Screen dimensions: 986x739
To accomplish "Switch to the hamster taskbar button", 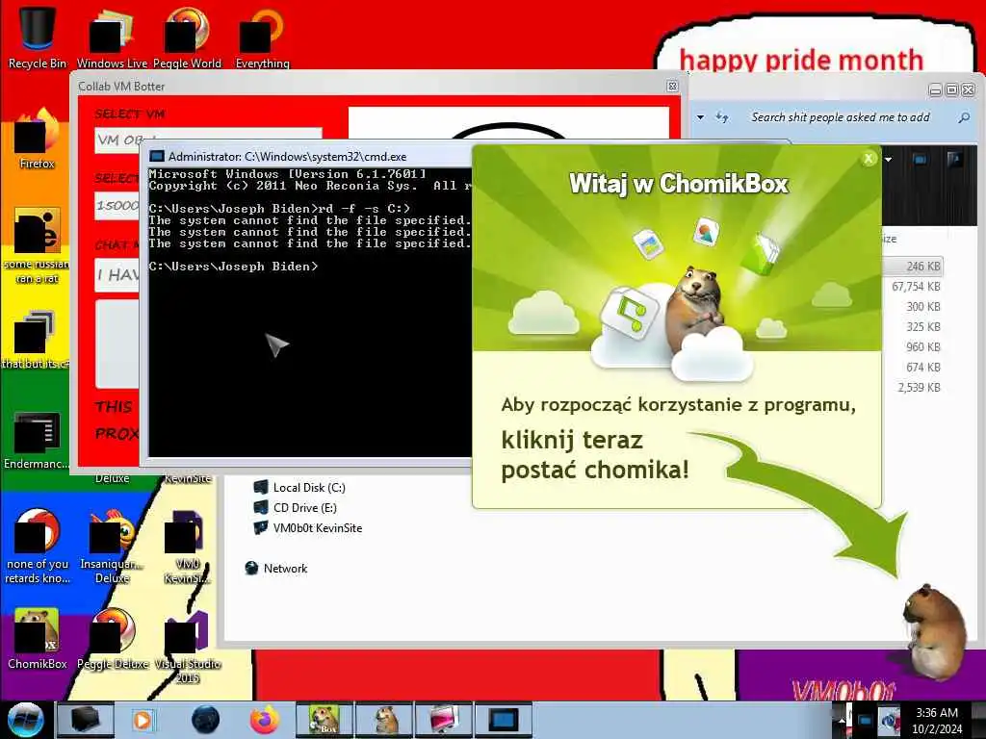I will point(384,720).
